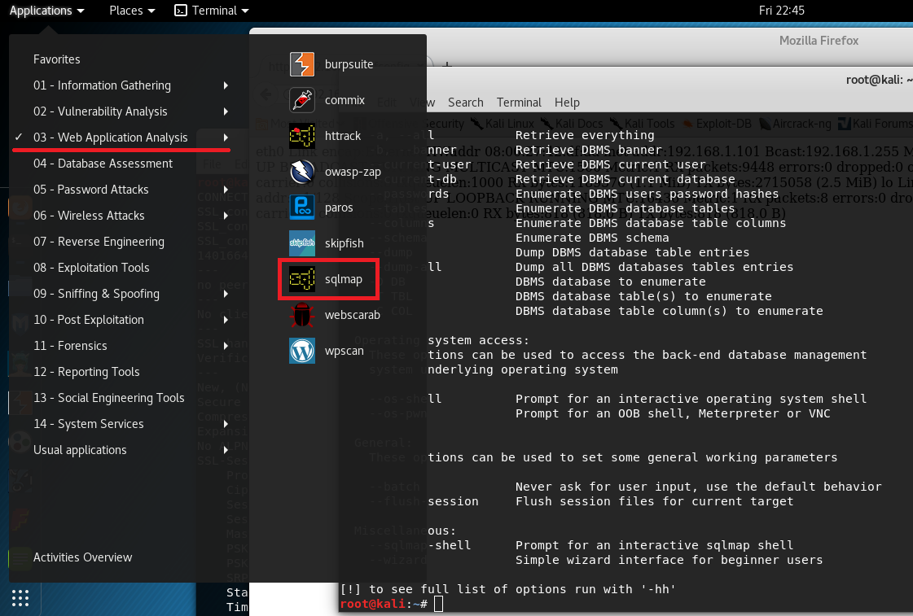Open the Terminal app menu dropdown
Screen dimensions: 913x616
coord(212,11)
